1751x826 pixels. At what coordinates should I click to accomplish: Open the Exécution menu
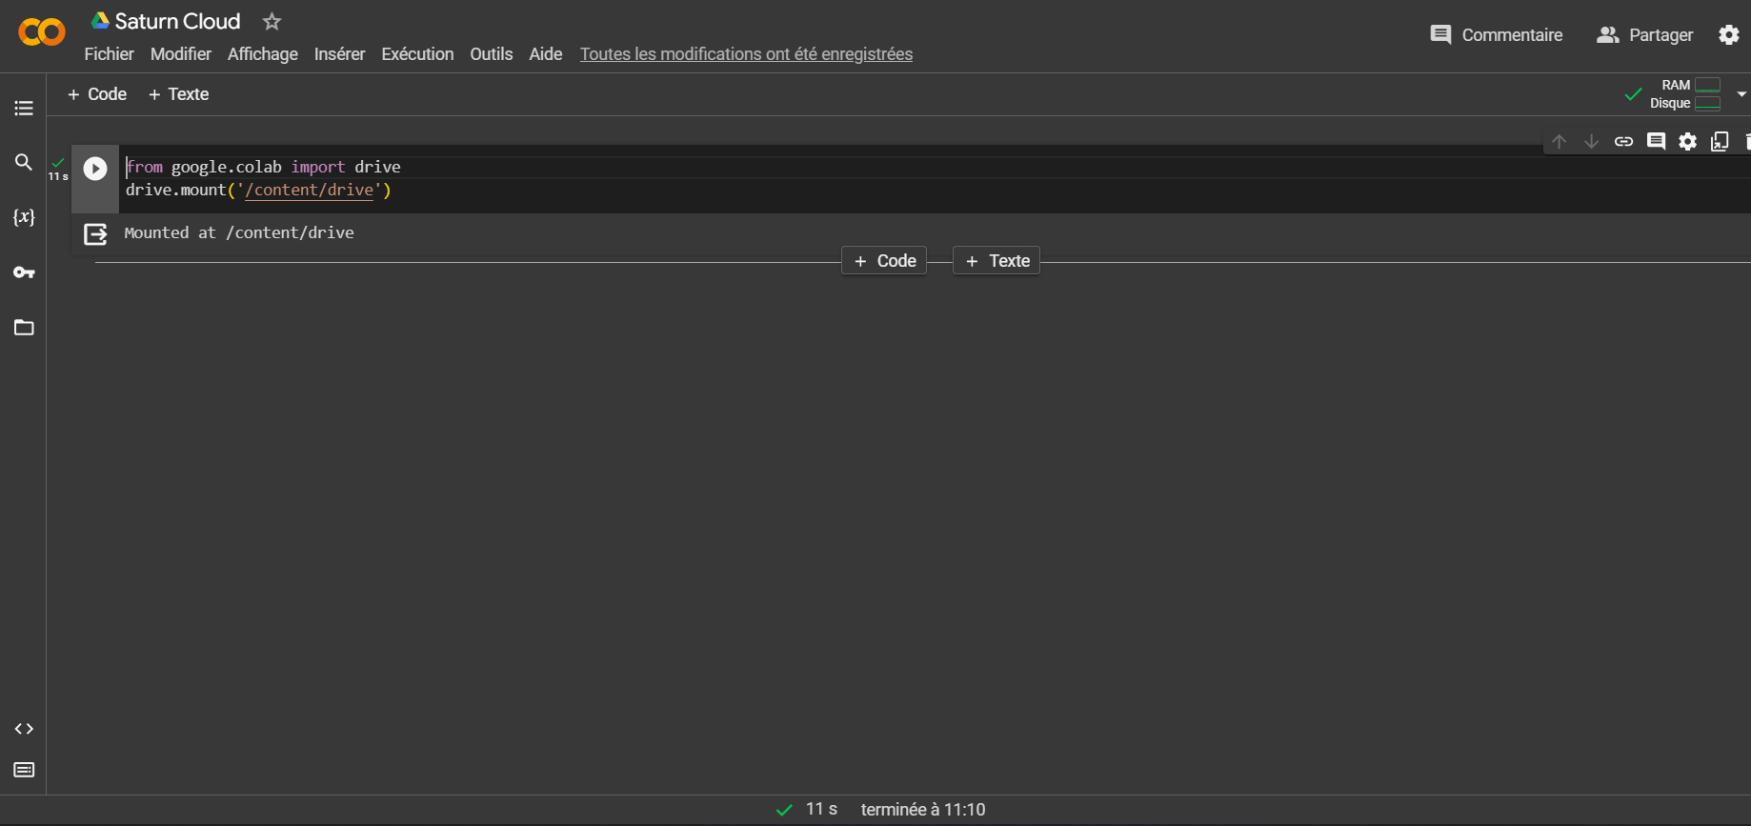[417, 54]
